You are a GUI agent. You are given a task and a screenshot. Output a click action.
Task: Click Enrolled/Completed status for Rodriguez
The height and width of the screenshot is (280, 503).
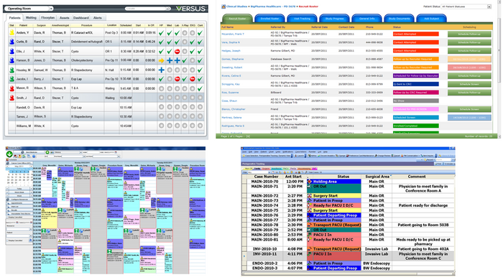tap(415, 126)
